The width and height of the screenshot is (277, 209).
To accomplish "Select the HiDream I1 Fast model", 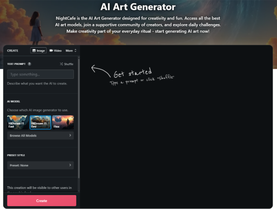I will tap(18, 122).
